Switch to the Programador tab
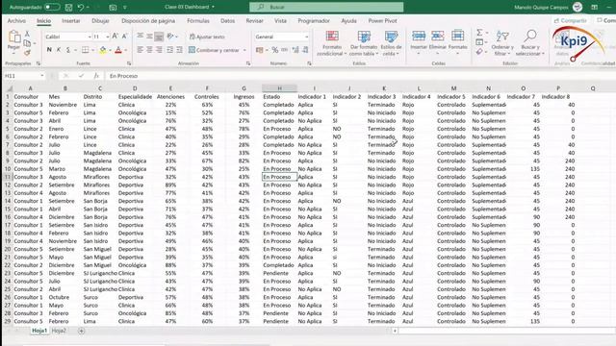 coord(314,21)
